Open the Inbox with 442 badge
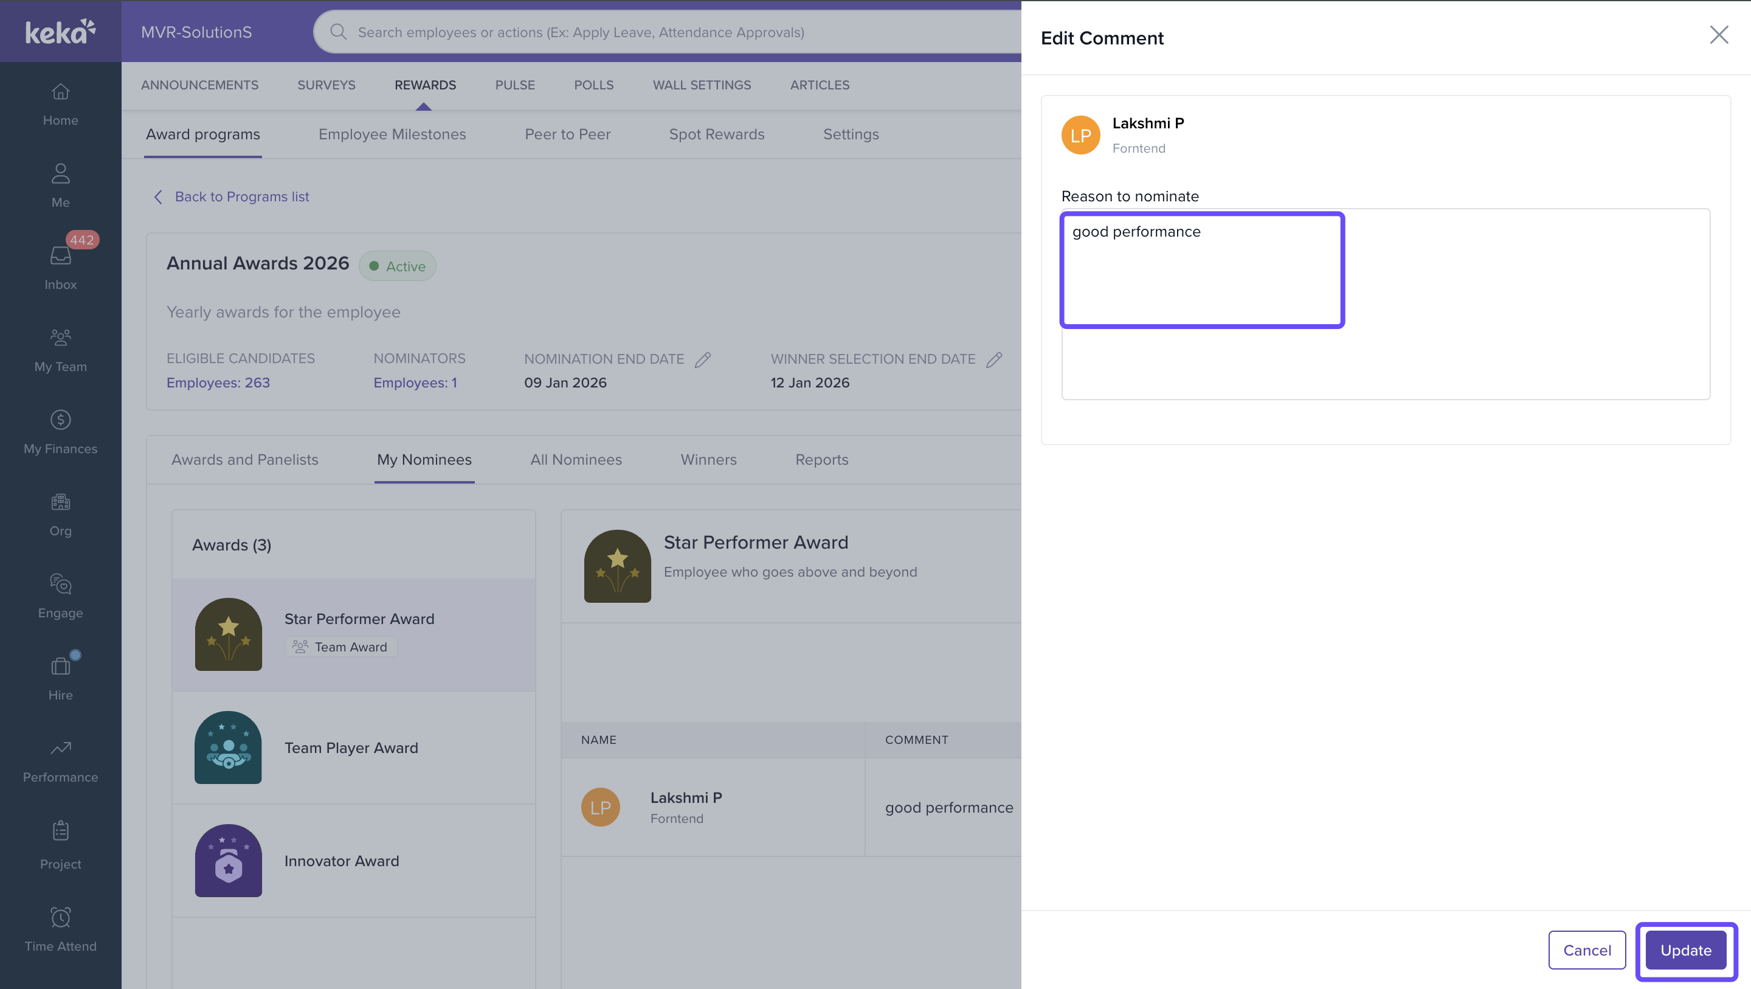 click(61, 257)
